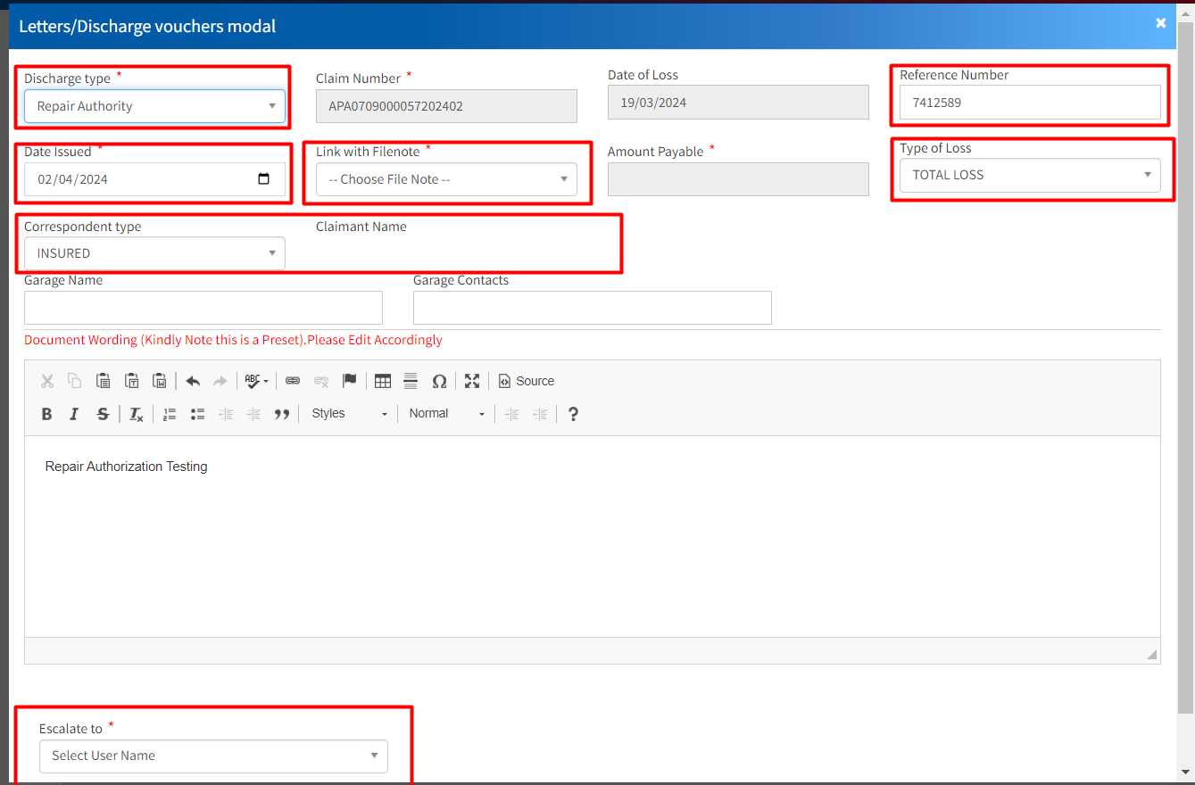This screenshot has width=1195, height=785.
Task: Open the Styles formatting menu
Action: click(x=349, y=414)
